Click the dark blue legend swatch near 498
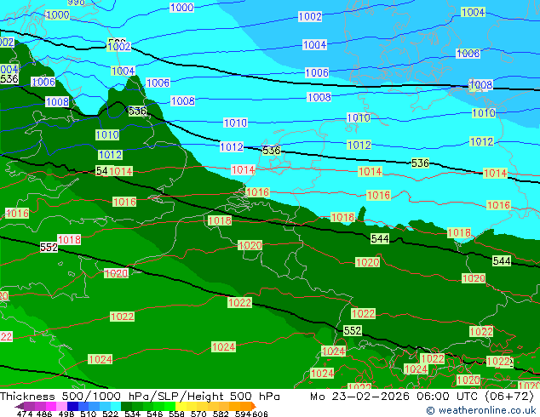Viewport: 540px width, 417px height. pos(72,406)
